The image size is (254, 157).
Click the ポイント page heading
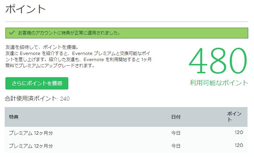click(26, 10)
